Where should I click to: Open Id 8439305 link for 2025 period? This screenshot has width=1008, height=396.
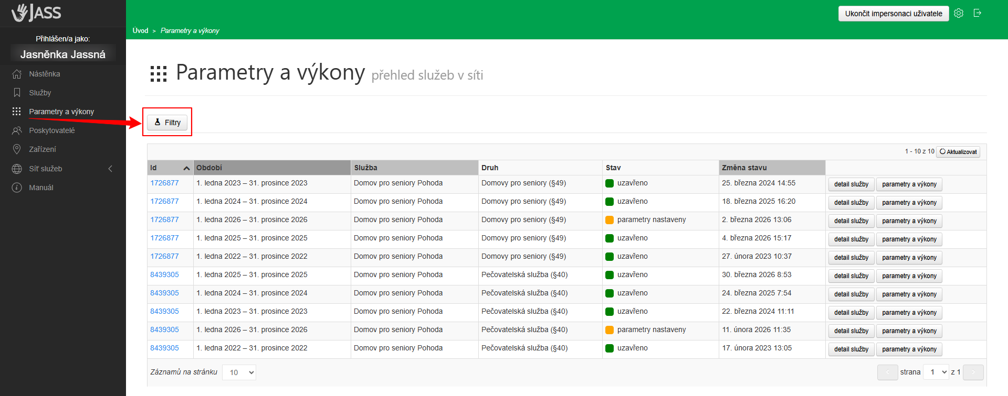coord(164,274)
